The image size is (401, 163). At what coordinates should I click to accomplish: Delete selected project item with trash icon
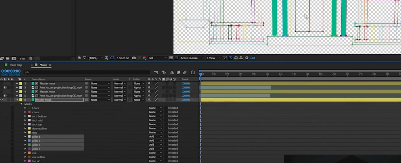coord(31,59)
